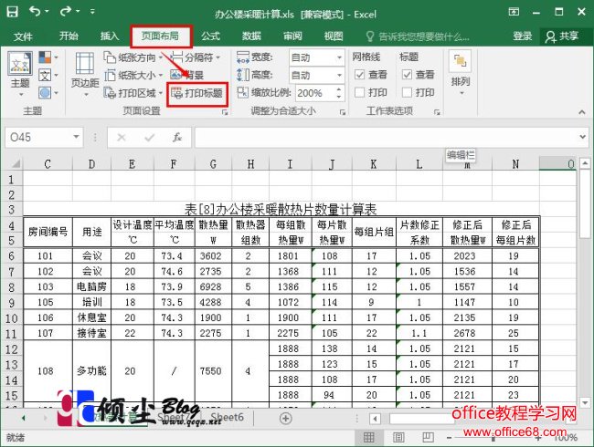Collapse the ribbon with chevron

coord(581,112)
